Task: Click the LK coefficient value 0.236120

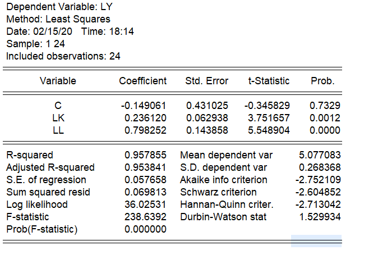Action: coord(145,118)
